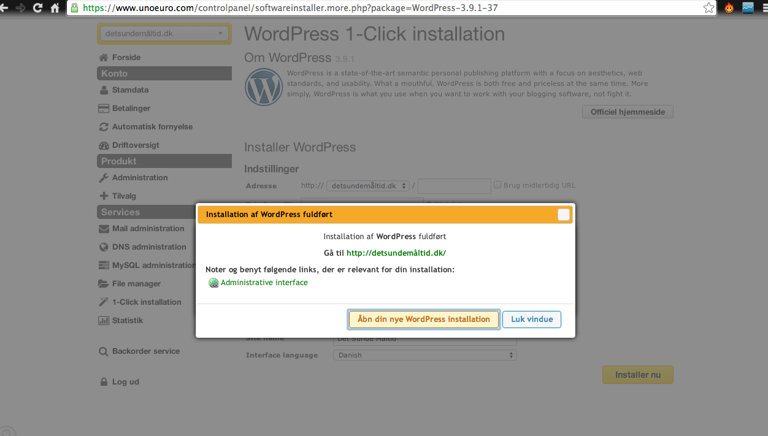The image size is (768, 436).
Task: Open the blue chart extension icon
Action: (x=748, y=8)
